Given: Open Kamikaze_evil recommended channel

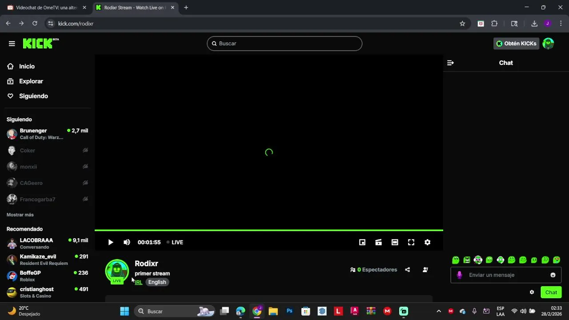Looking at the screenshot, I should 47,260.
